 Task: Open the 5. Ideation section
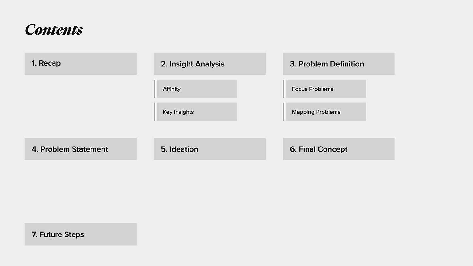click(x=209, y=149)
